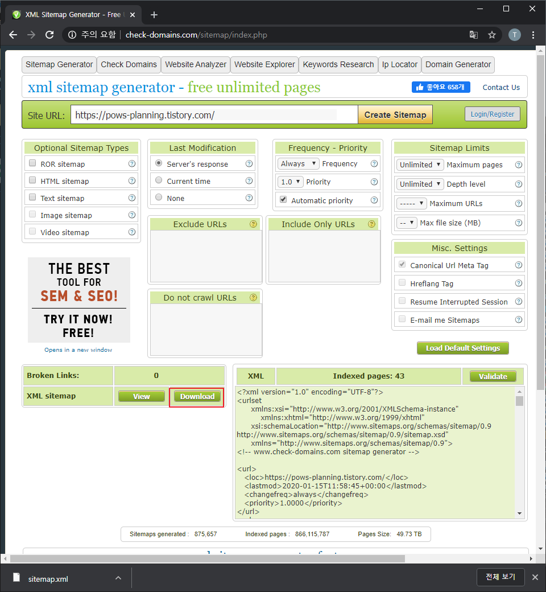
Task: Open the Depth level dropdown
Action: click(x=420, y=184)
